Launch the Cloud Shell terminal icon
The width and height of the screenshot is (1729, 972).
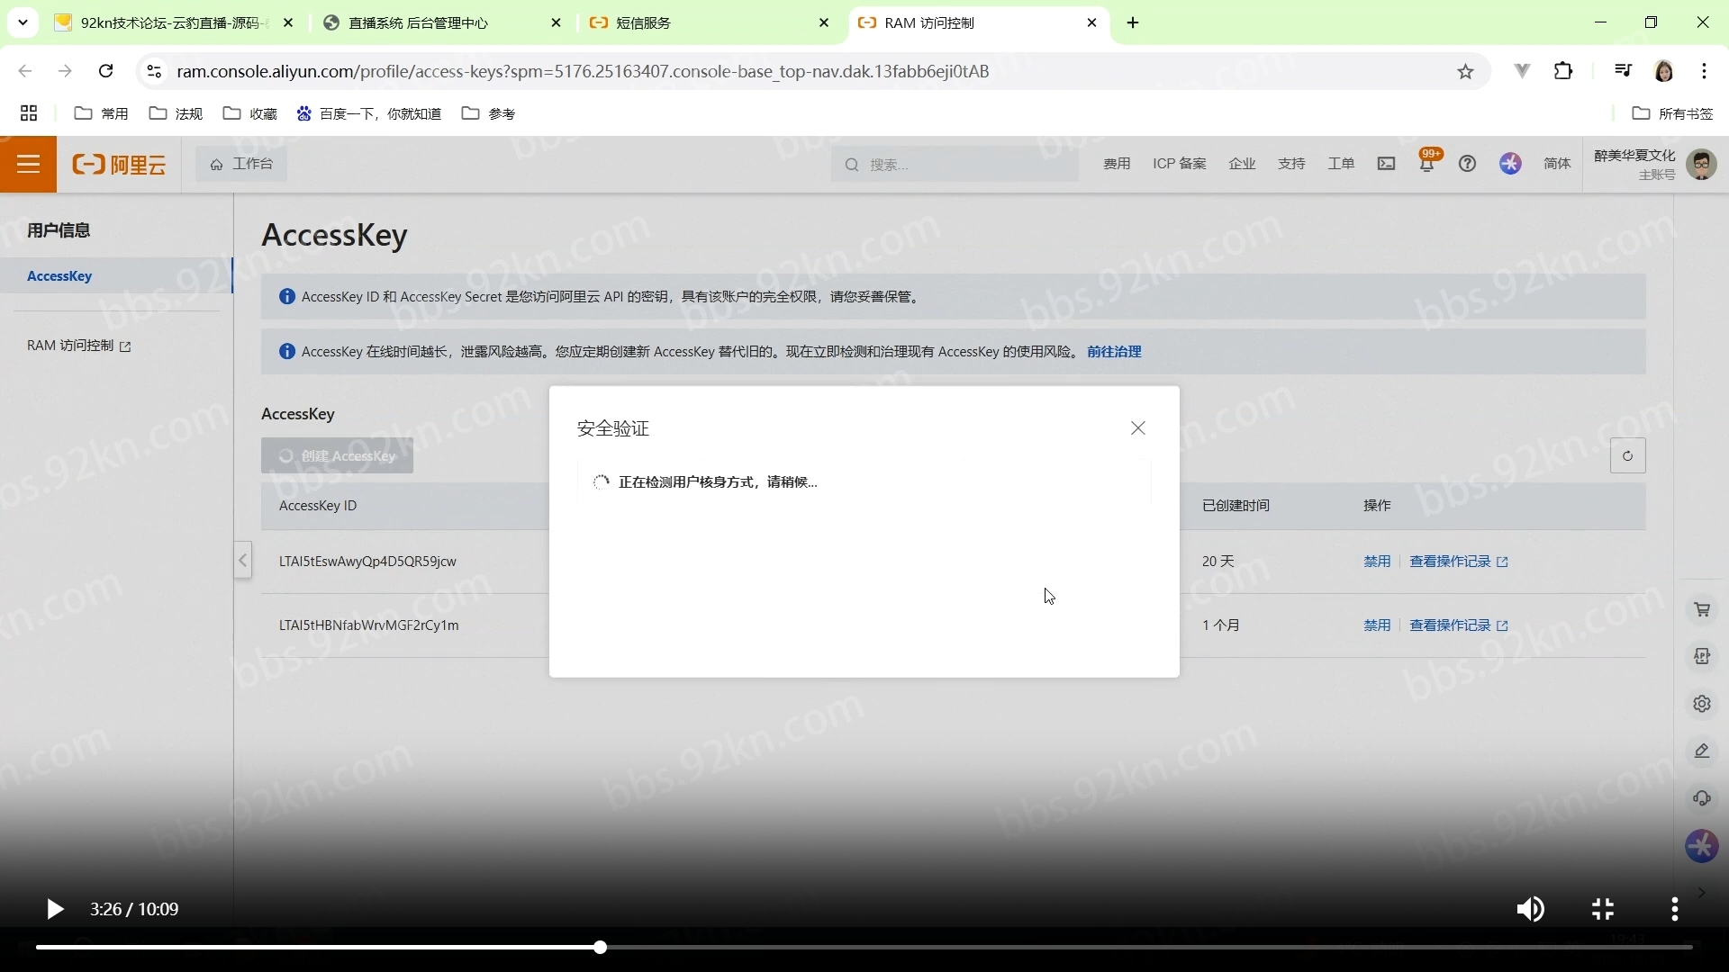(1386, 164)
